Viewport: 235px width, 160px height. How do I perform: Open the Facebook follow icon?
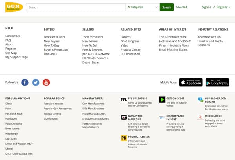[x=25, y=82]
